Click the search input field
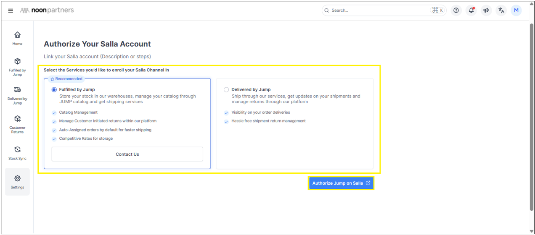535x235 pixels. 379,10
